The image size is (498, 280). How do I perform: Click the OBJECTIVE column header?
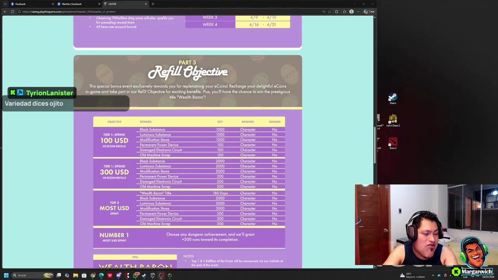point(114,122)
